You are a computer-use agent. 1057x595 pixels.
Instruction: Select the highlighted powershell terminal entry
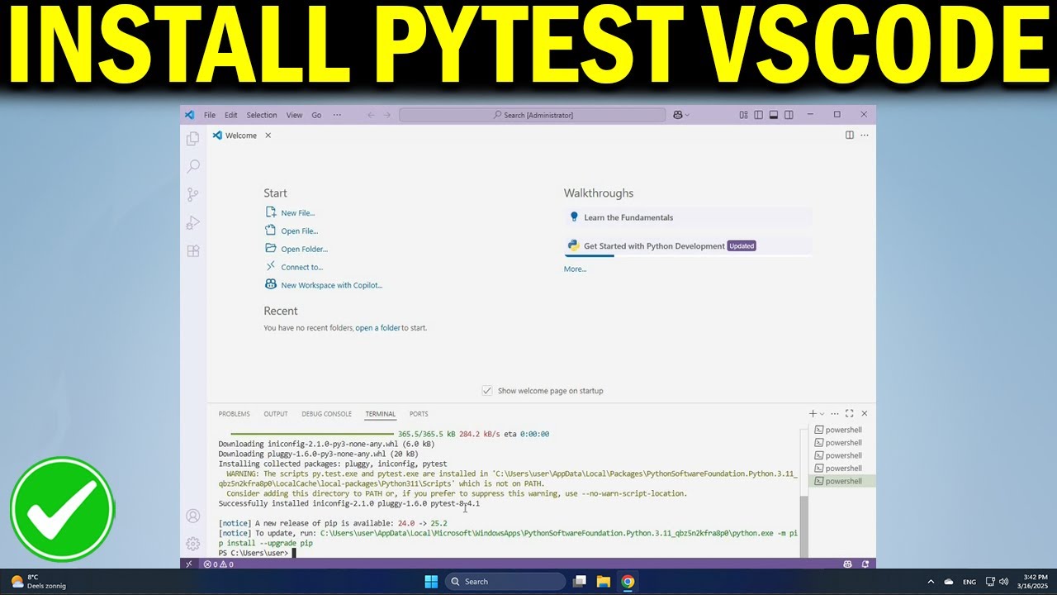841,481
